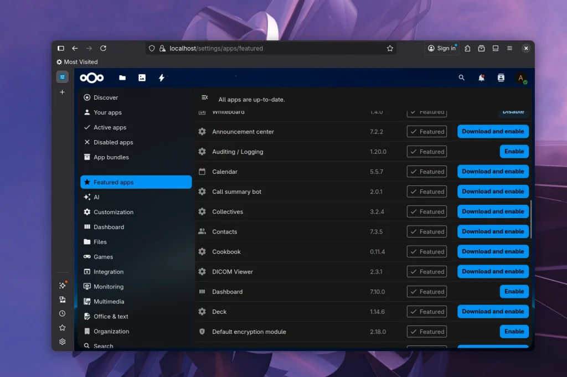Click the app list vertical scrollbar
Image resolution: width=567 pixels, height=377 pixels.
coord(531,219)
